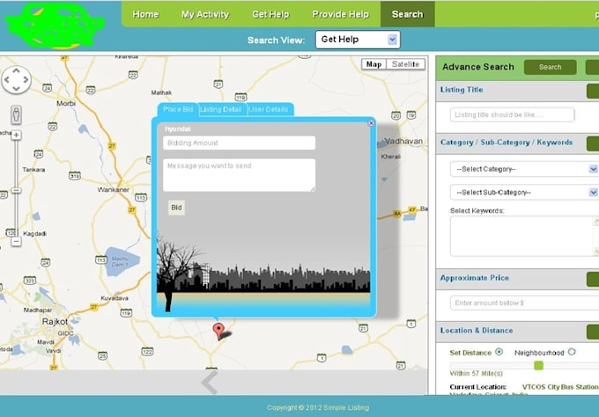
Task: Click the Morbi label on map
Action: (x=66, y=104)
